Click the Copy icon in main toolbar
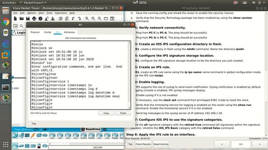This screenshot has width=268, height=150. click(x=60, y=18)
